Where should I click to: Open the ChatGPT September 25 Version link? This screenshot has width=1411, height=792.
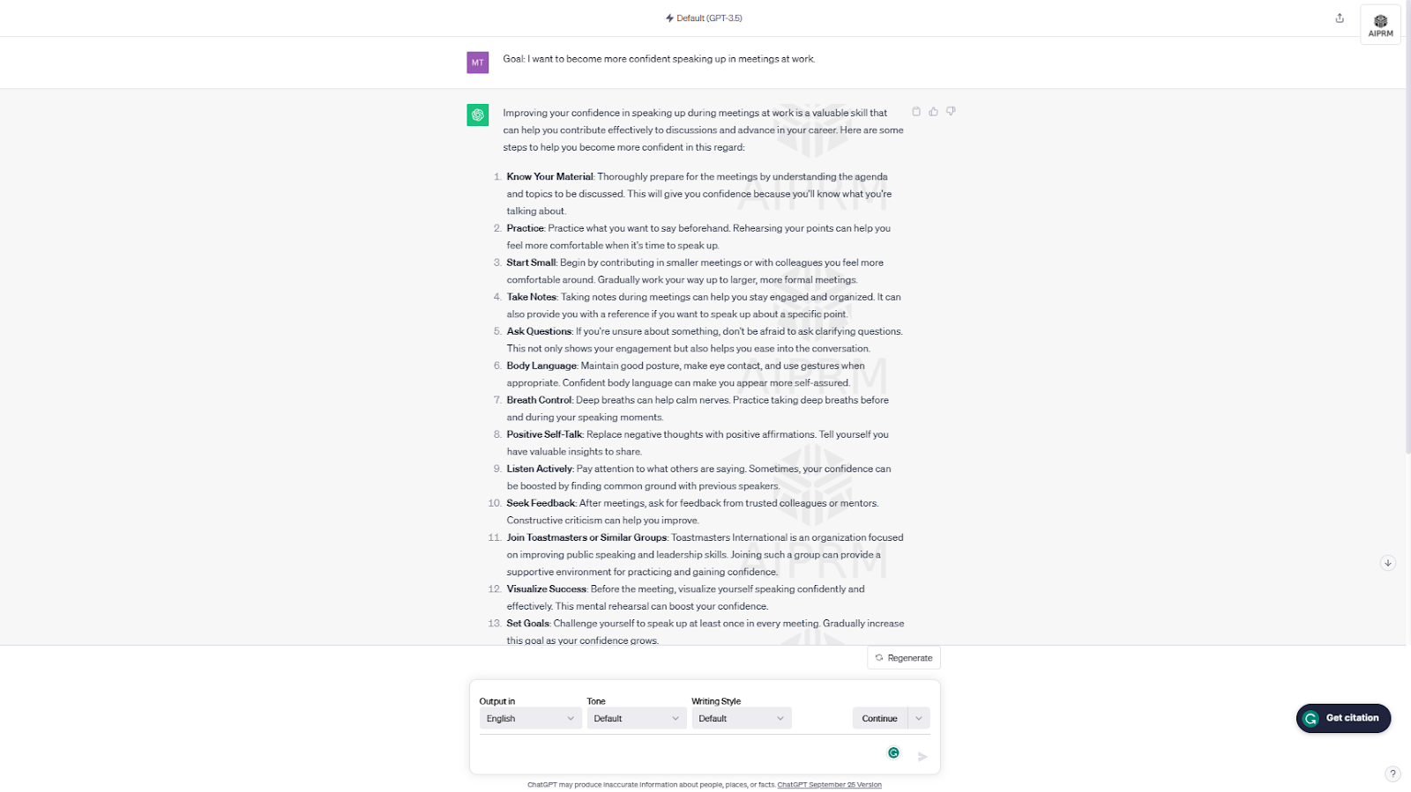[829, 785]
